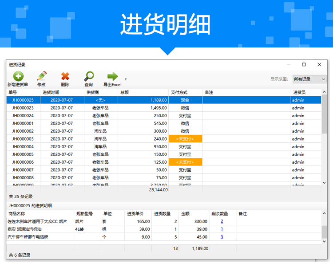This screenshot has width=333, height=275.
Task: Sort by the 单号 column header
Action: pos(23,92)
